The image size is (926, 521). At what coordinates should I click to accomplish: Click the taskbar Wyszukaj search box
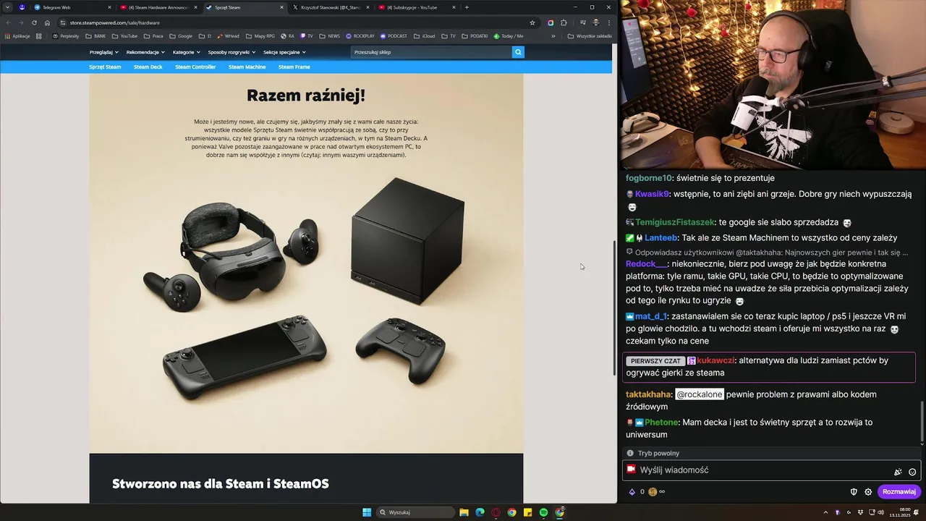[x=415, y=512]
